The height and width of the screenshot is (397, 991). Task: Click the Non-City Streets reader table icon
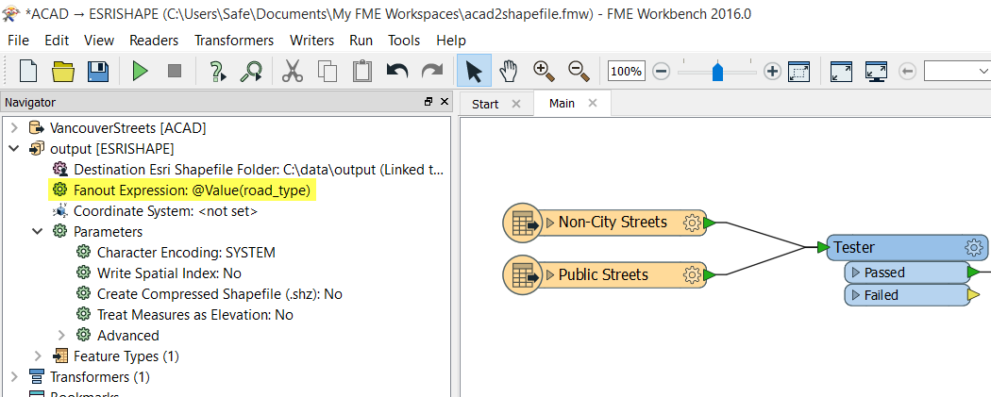523,223
